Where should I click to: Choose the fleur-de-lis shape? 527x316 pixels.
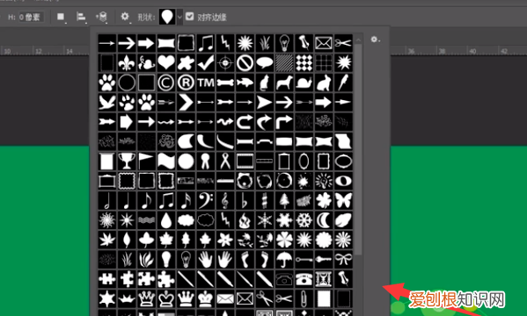point(127,62)
